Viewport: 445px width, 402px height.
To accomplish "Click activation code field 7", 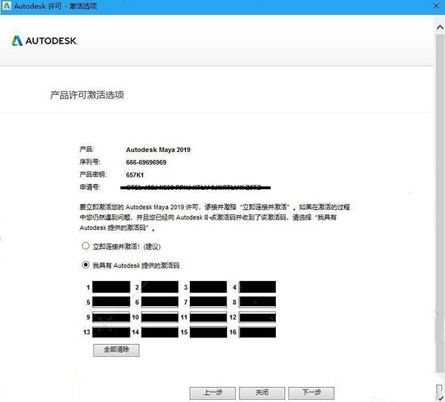I will (x=208, y=302).
